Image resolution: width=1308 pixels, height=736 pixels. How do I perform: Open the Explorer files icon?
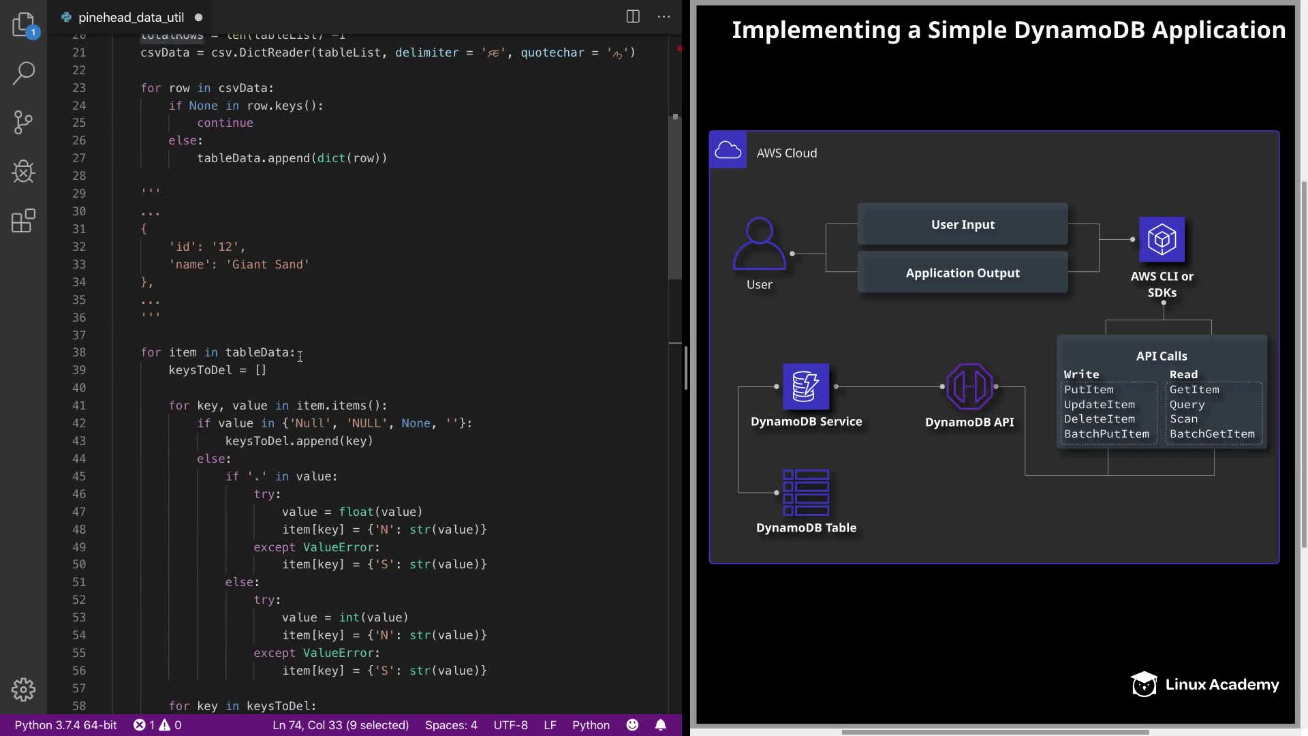tap(24, 25)
